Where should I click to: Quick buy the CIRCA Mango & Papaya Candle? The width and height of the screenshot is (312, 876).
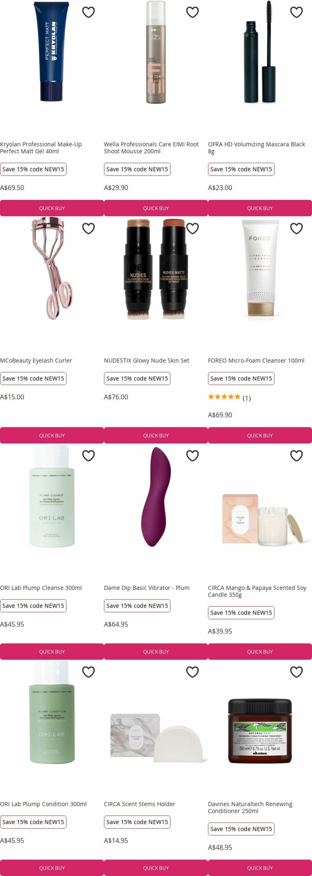260,651
